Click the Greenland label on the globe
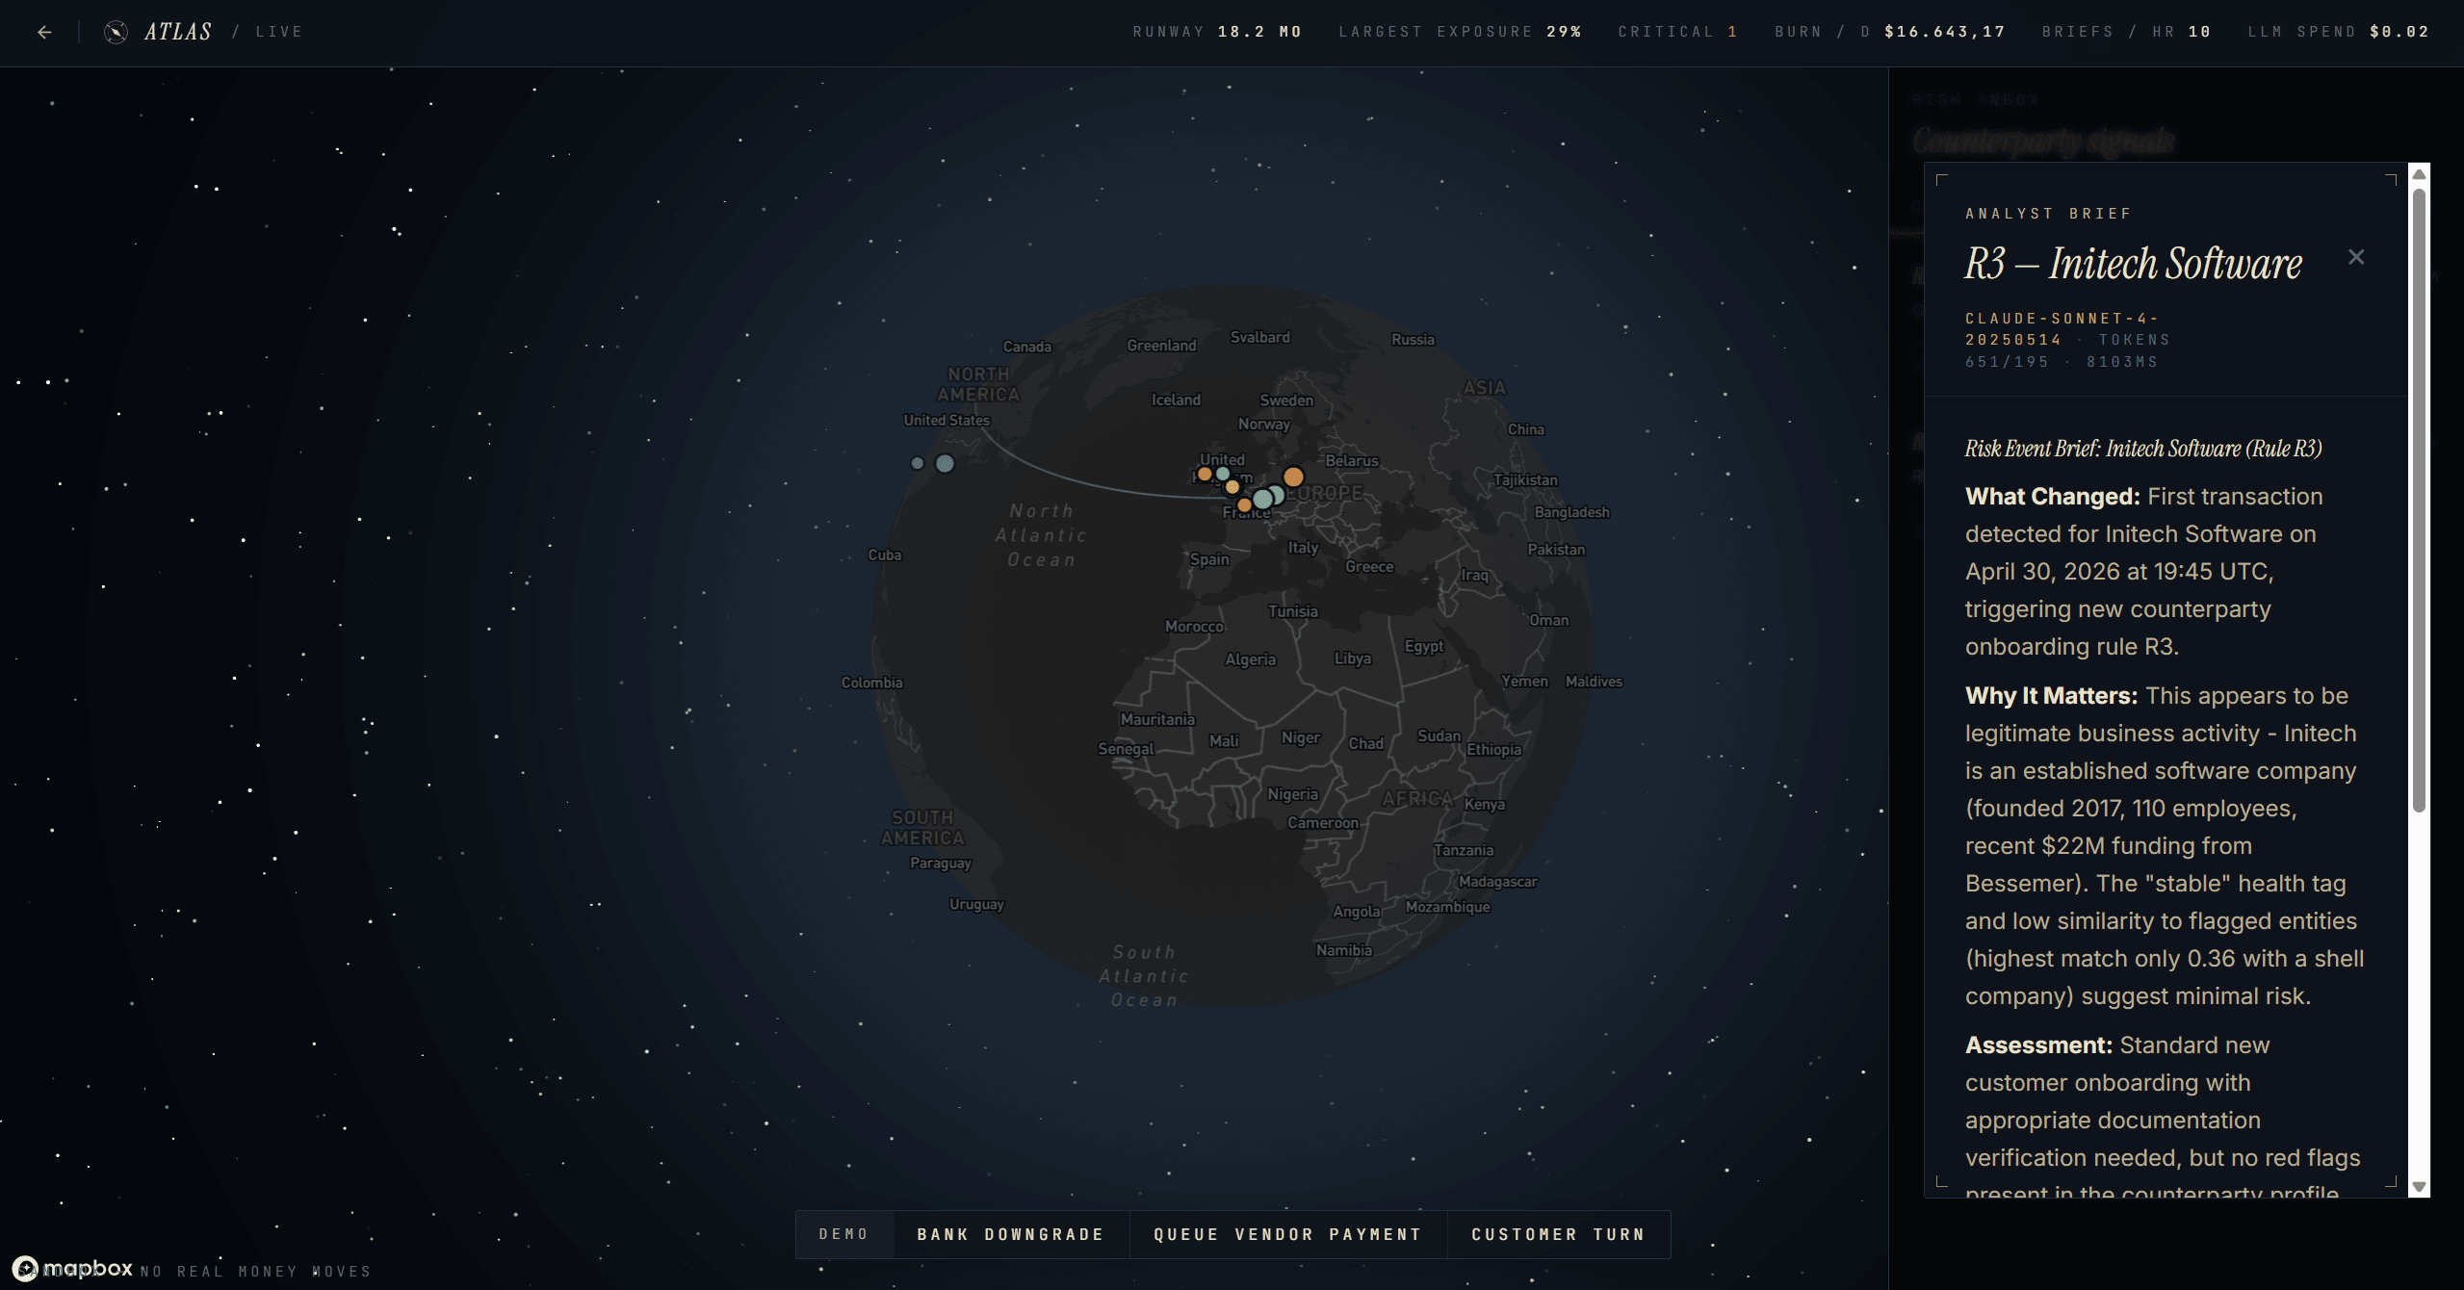 tap(1161, 346)
